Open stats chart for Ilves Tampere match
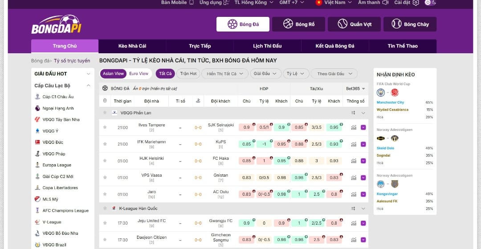This screenshot has height=249, width=481. click(x=354, y=127)
